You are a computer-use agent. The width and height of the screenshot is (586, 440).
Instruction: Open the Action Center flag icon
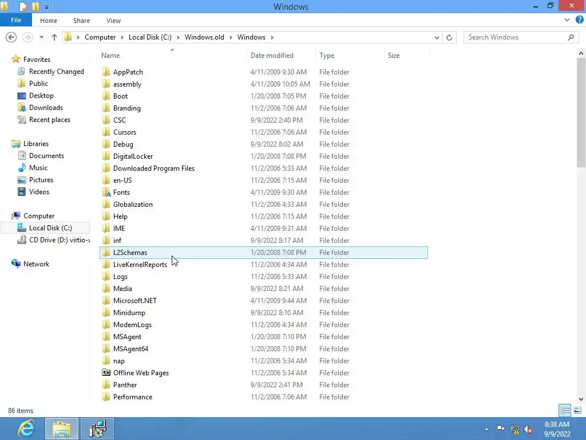coord(500,429)
